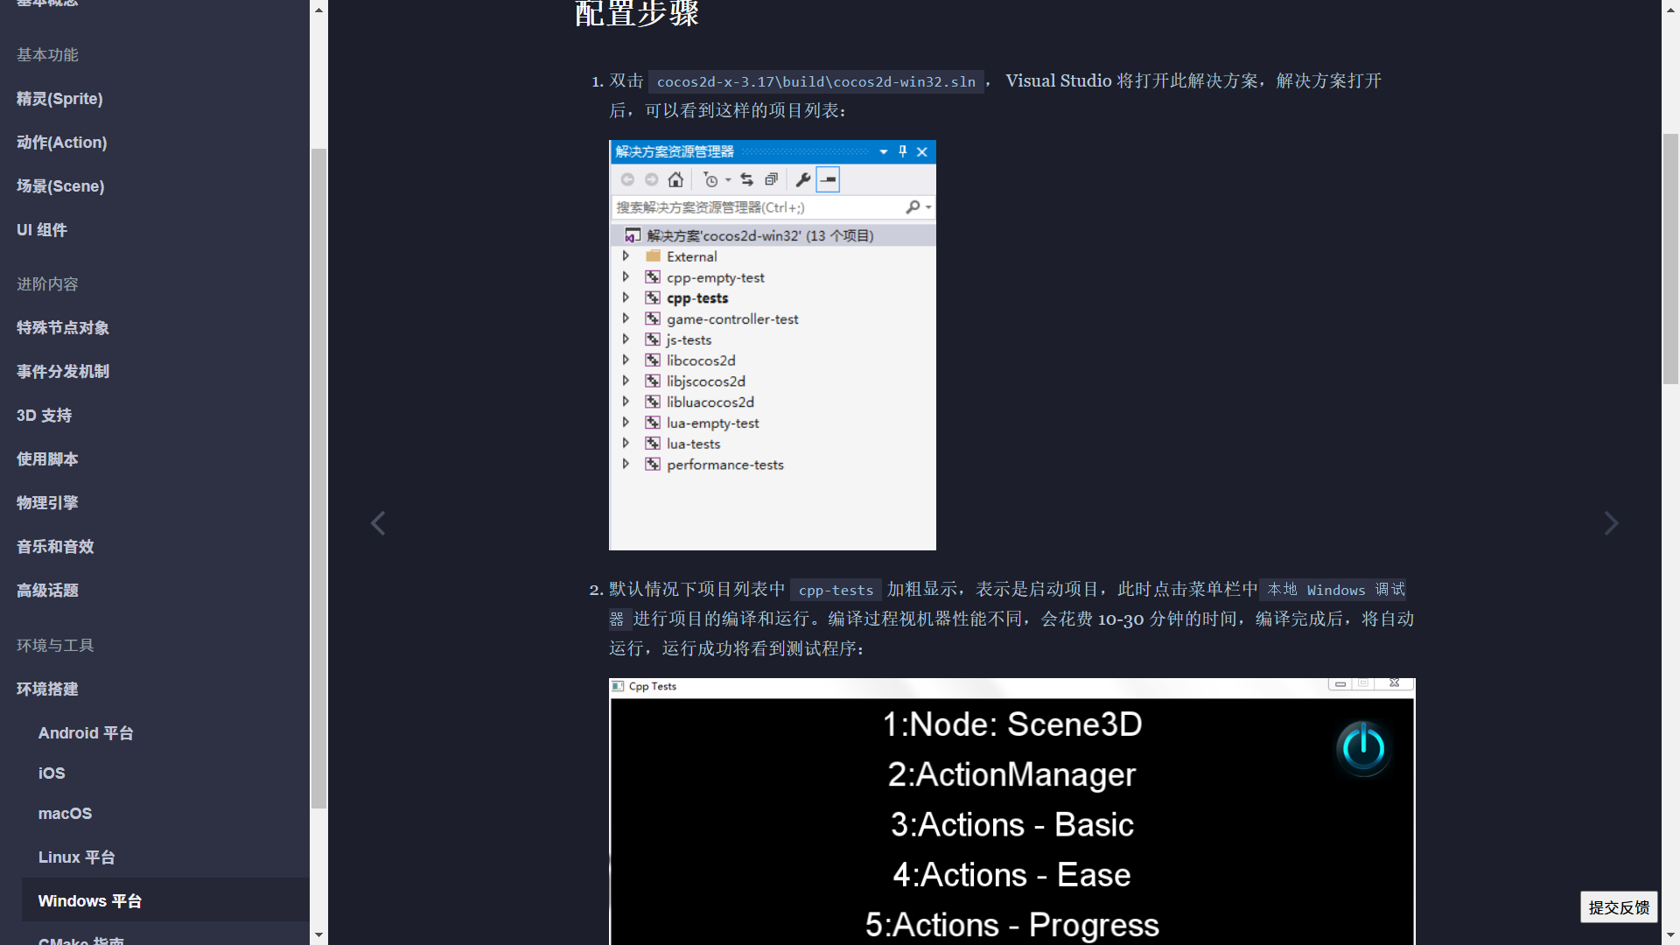The image size is (1680, 945).
Task: Expand the External folder tree node
Action: 626,256
